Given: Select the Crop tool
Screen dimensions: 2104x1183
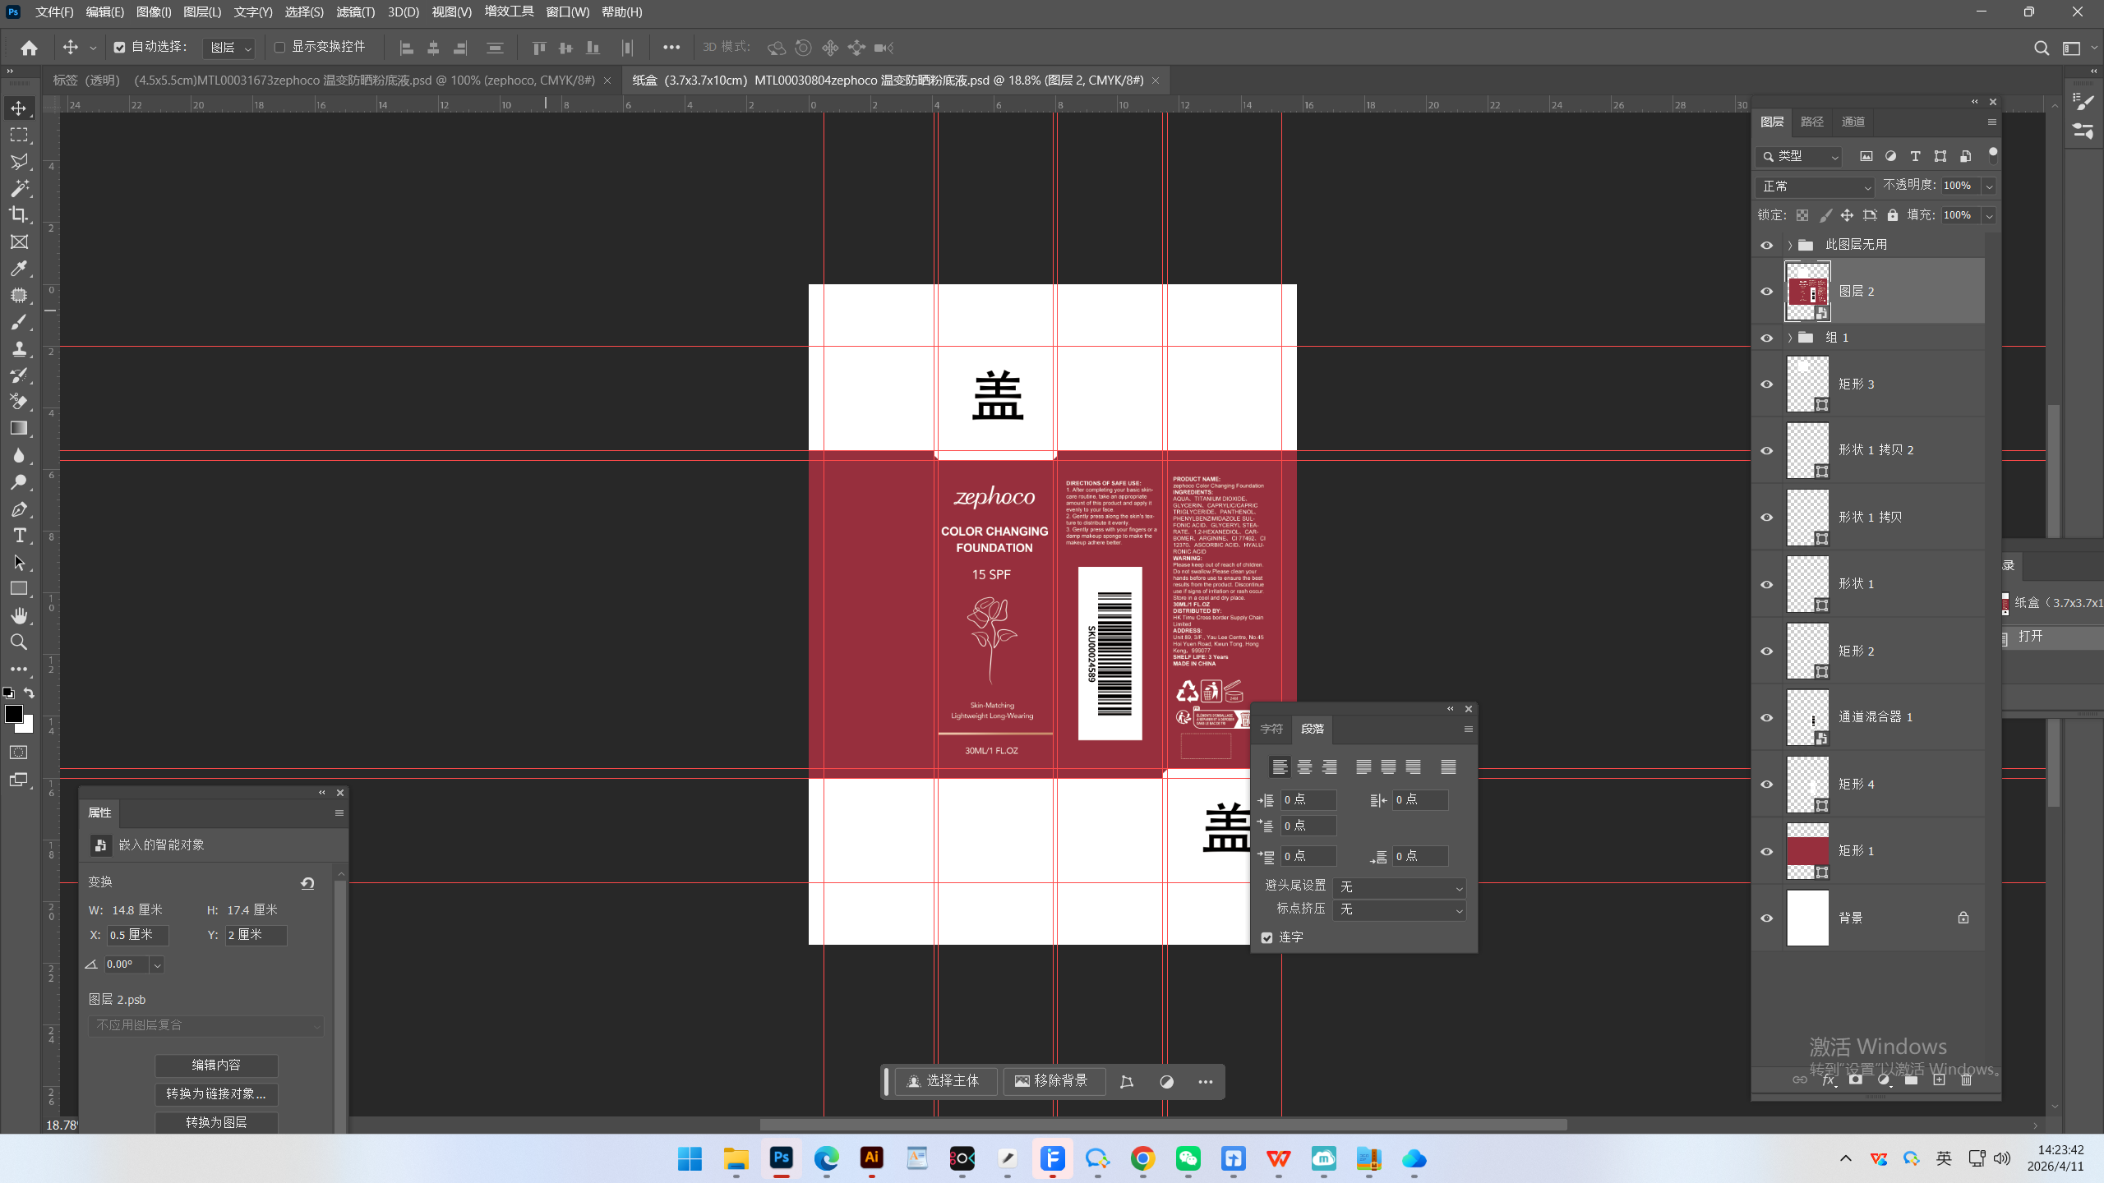Looking at the screenshot, I should [19, 214].
